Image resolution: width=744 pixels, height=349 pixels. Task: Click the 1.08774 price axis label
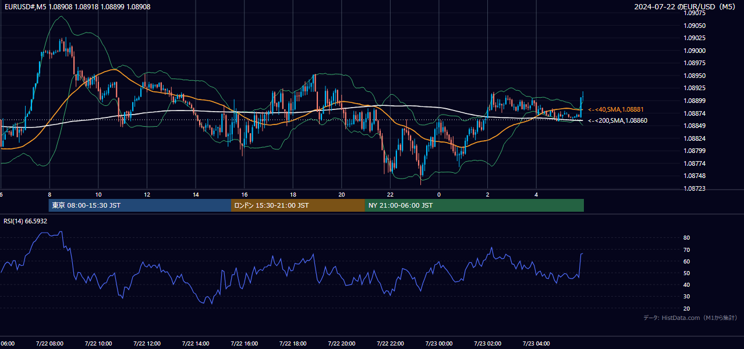[694, 163]
